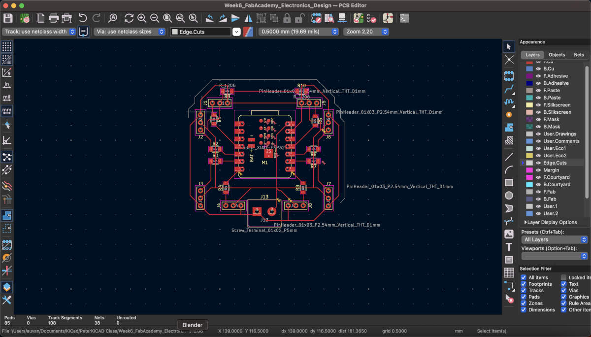Viewport: 591px width, 337px height.
Task: Select the Draw line tool
Action: click(509, 157)
